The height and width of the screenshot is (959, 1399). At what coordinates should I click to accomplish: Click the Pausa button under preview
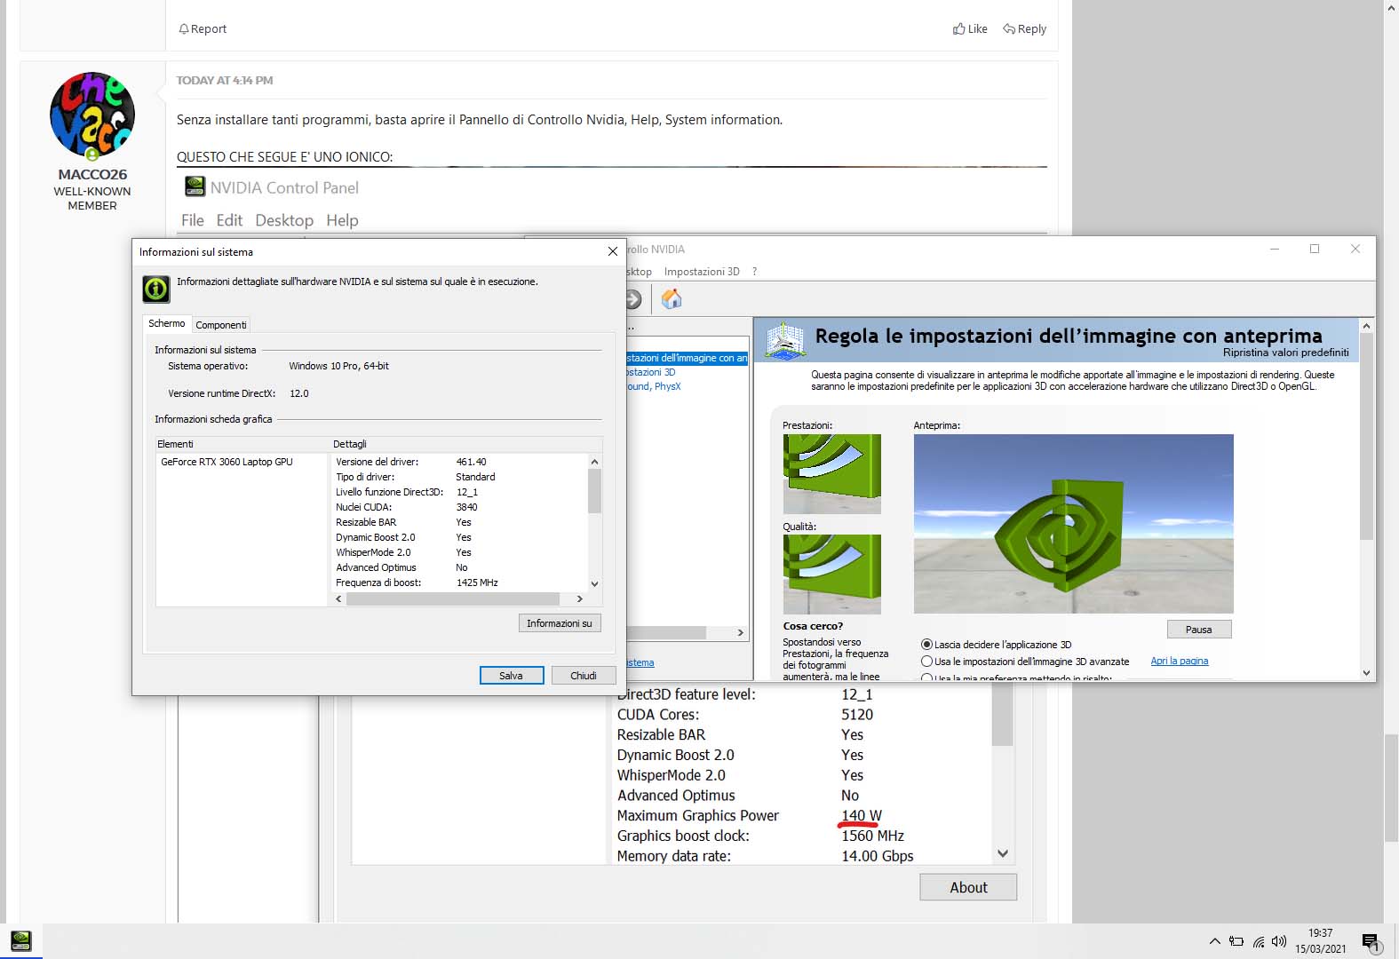pos(1199,630)
